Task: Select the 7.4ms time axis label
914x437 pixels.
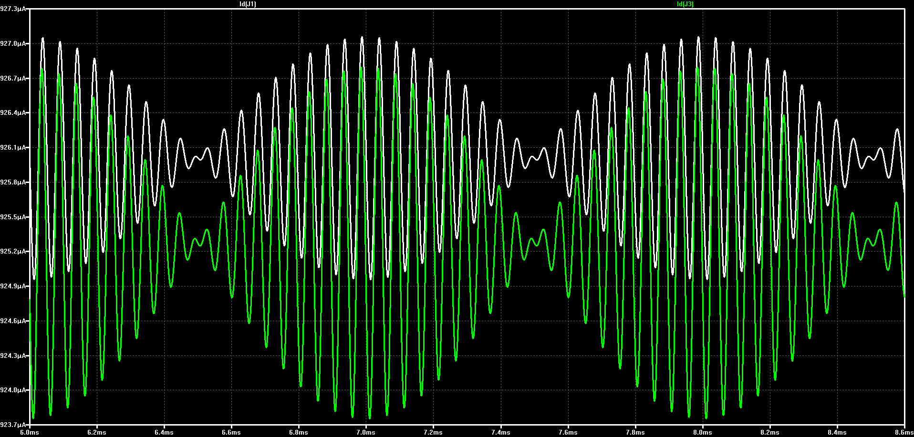Action: click(x=501, y=433)
